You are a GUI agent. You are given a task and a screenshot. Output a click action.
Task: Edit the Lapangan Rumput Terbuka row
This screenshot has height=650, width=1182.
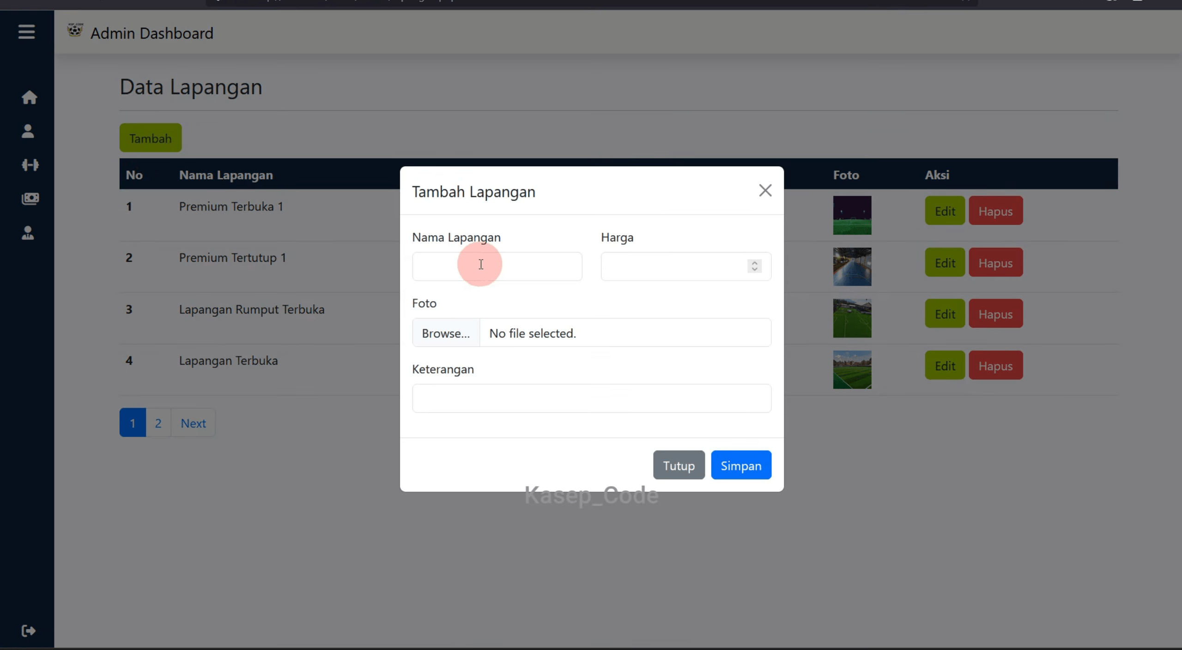click(945, 313)
